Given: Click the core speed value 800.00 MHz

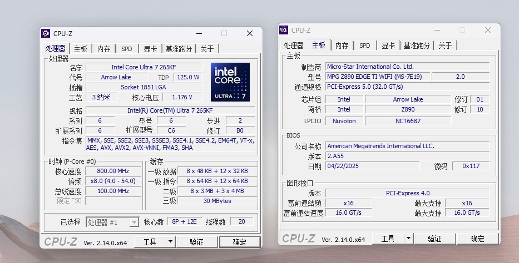Looking at the screenshot, I should click(x=113, y=171).
